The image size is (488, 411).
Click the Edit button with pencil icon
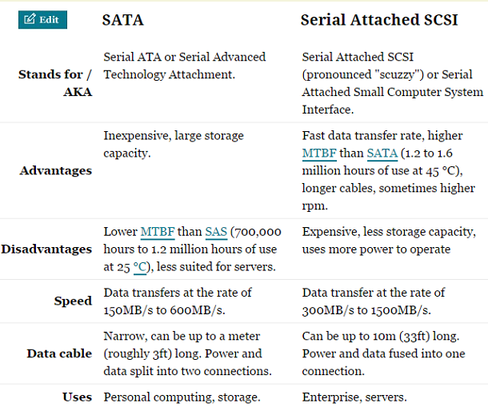[42, 19]
